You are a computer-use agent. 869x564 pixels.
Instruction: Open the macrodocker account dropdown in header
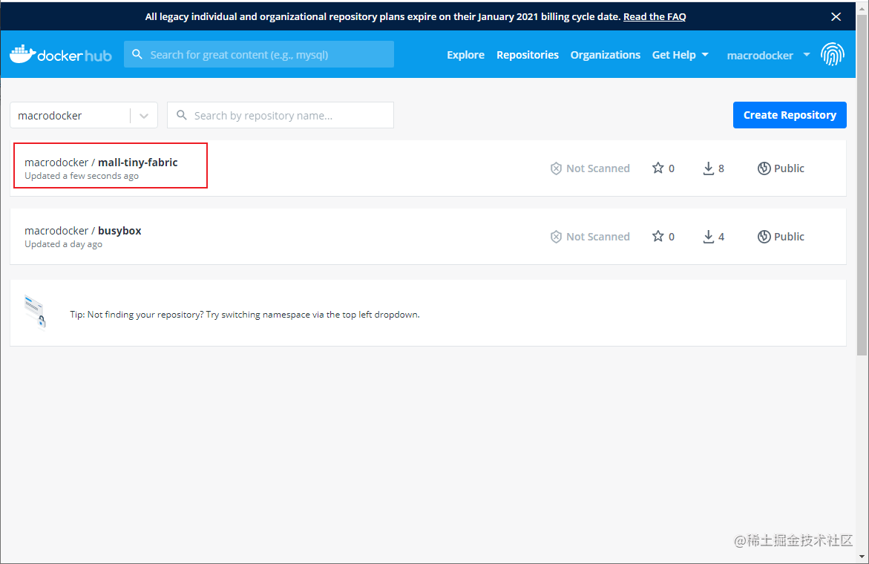pos(768,55)
